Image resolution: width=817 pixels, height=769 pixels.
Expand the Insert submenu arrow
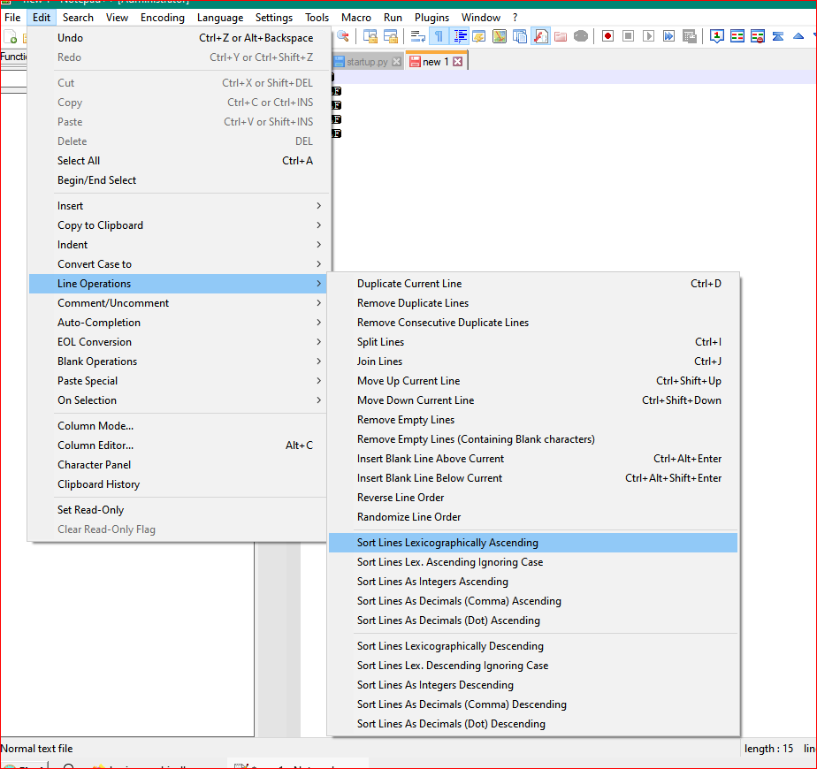pyautogui.click(x=319, y=206)
